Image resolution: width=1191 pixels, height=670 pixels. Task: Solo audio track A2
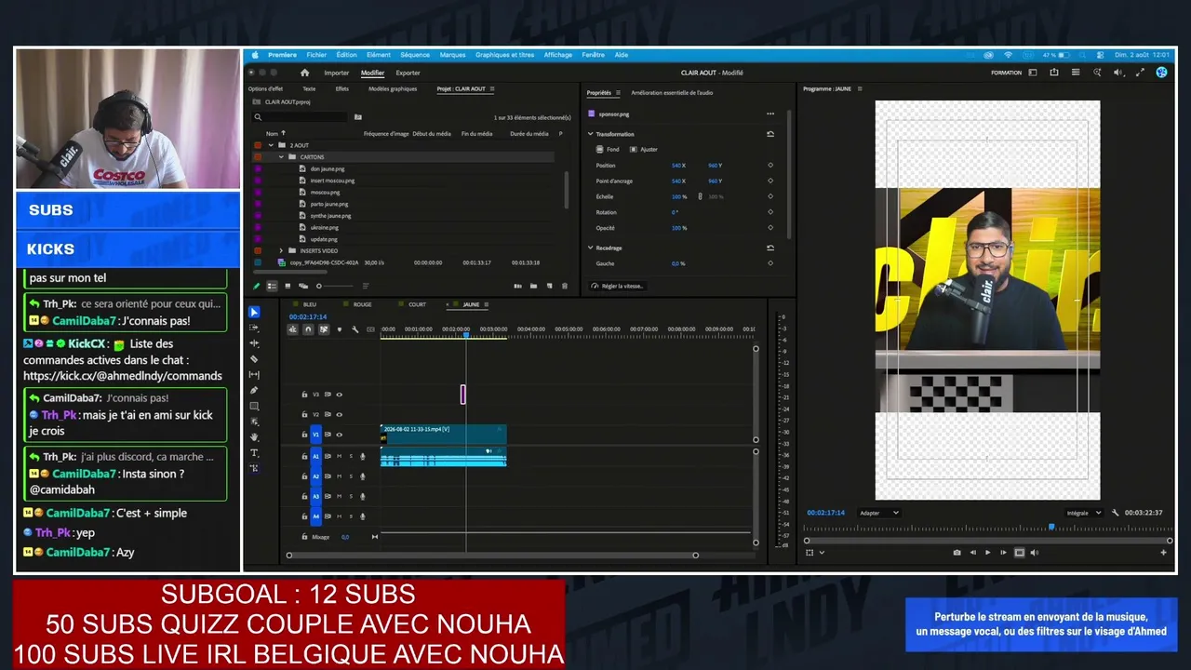pyautogui.click(x=351, y=476)
